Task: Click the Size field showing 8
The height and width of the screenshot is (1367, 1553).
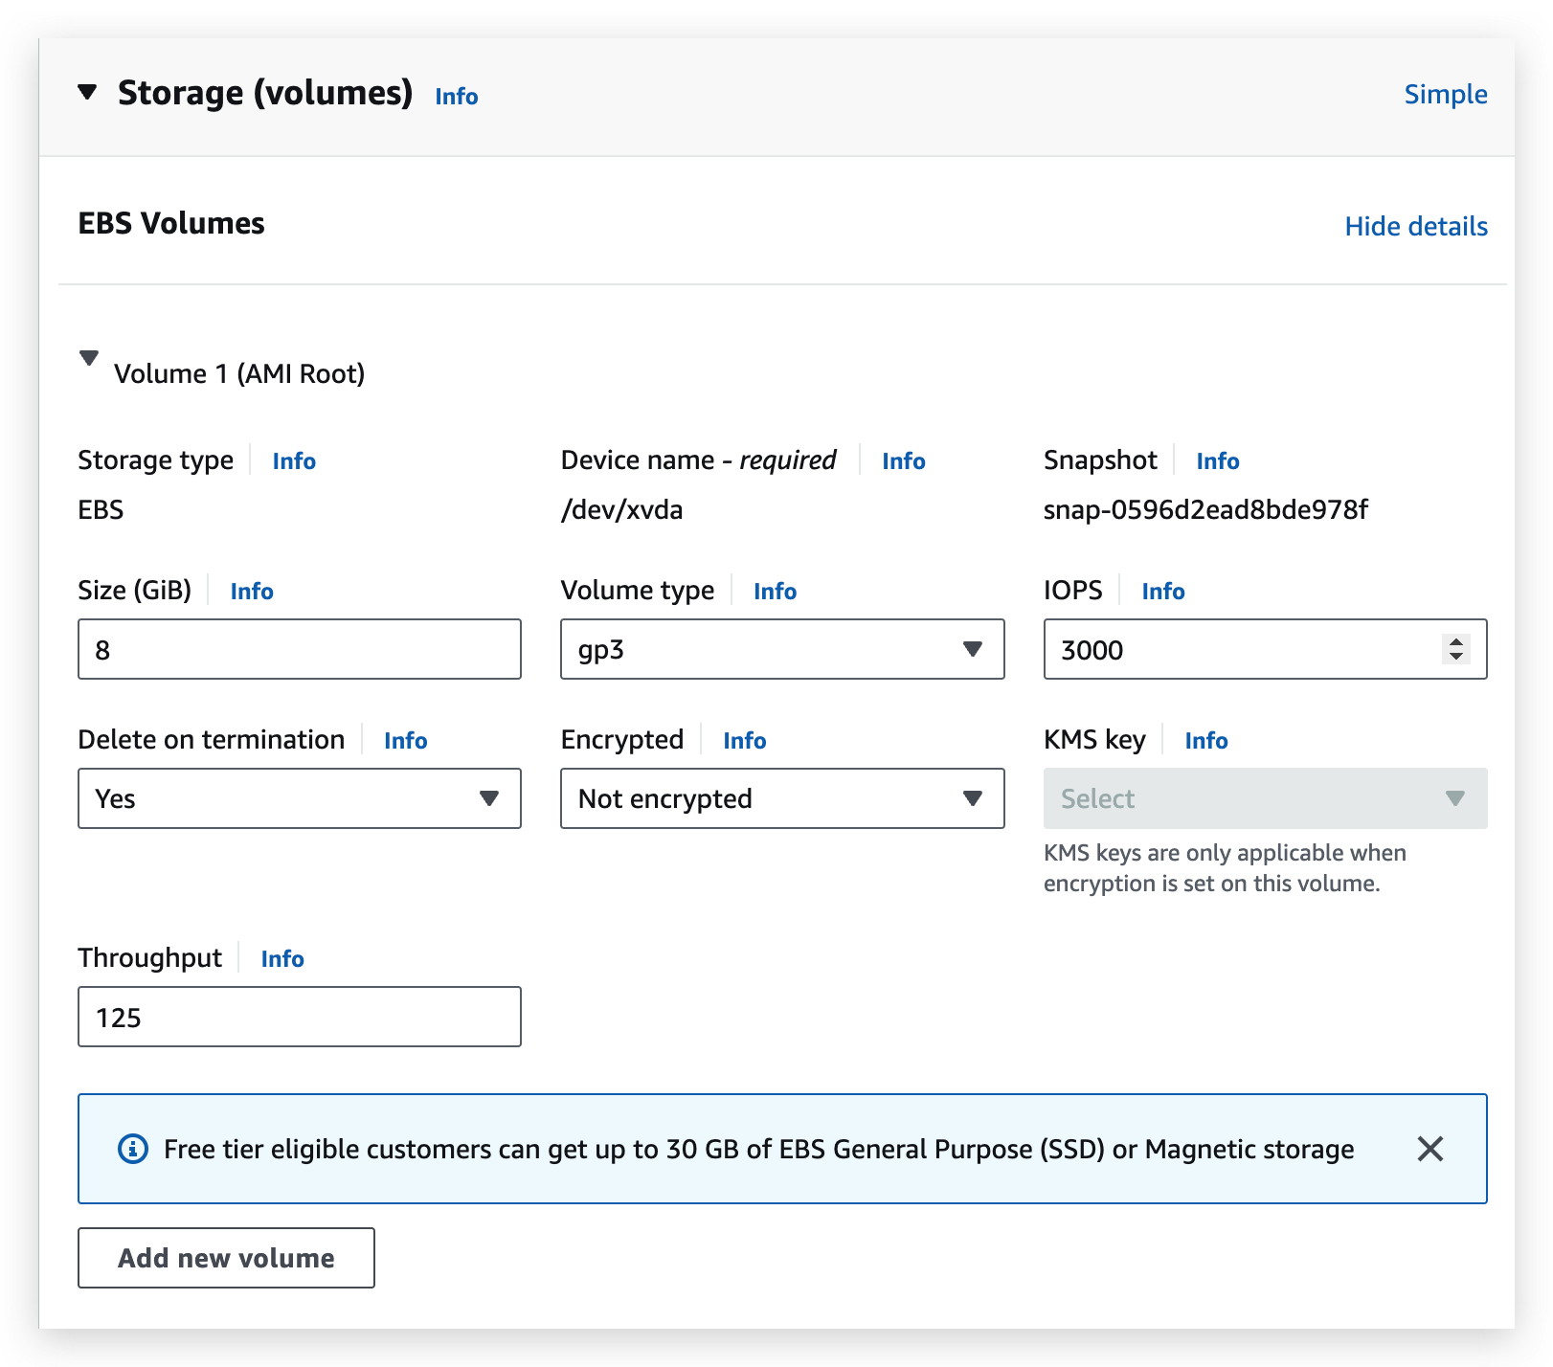Action: coord(299,649)
